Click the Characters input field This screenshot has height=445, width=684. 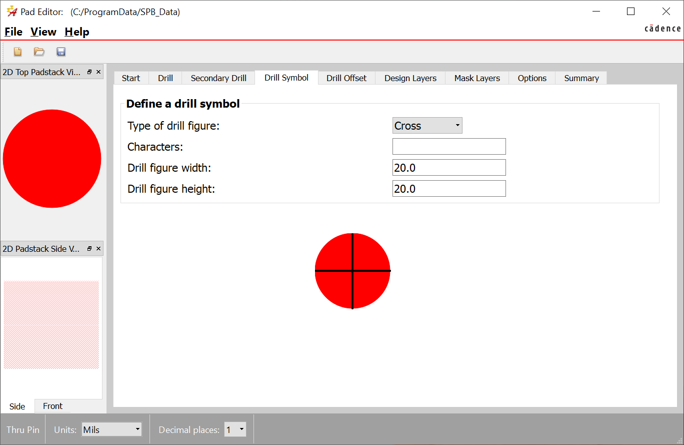pos(449,147)
